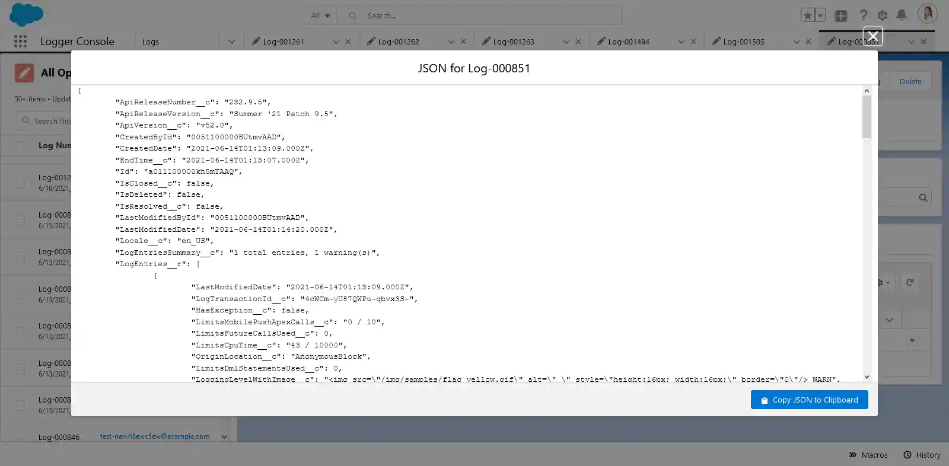Switch to the Log-001261 tab
The height and width of the screenshot is (466, 949).
pos(283,42)
